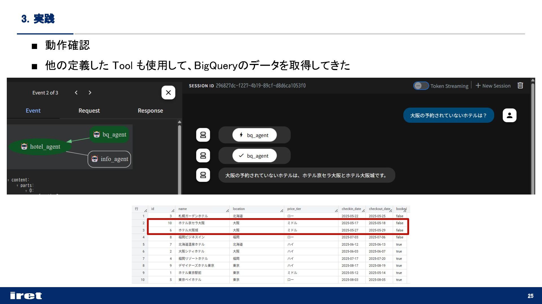
Task: Close the event panel with X button
Action: pyautogui.click(x=168, y=93)
